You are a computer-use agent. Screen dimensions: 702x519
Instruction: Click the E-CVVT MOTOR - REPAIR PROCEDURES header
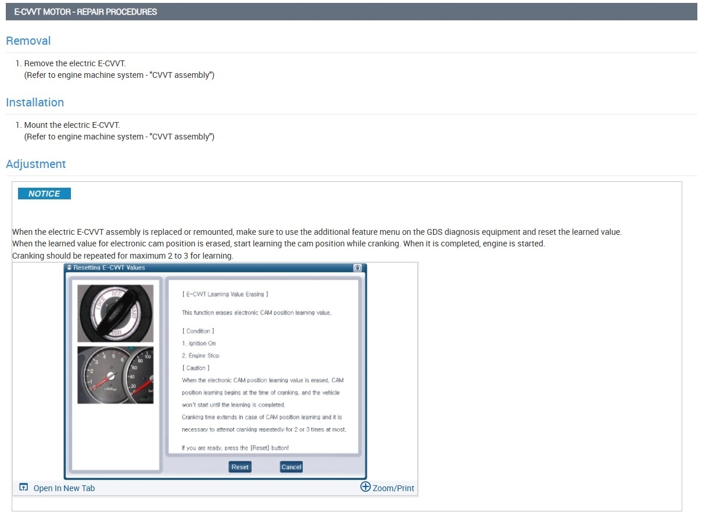pos(85,12)
